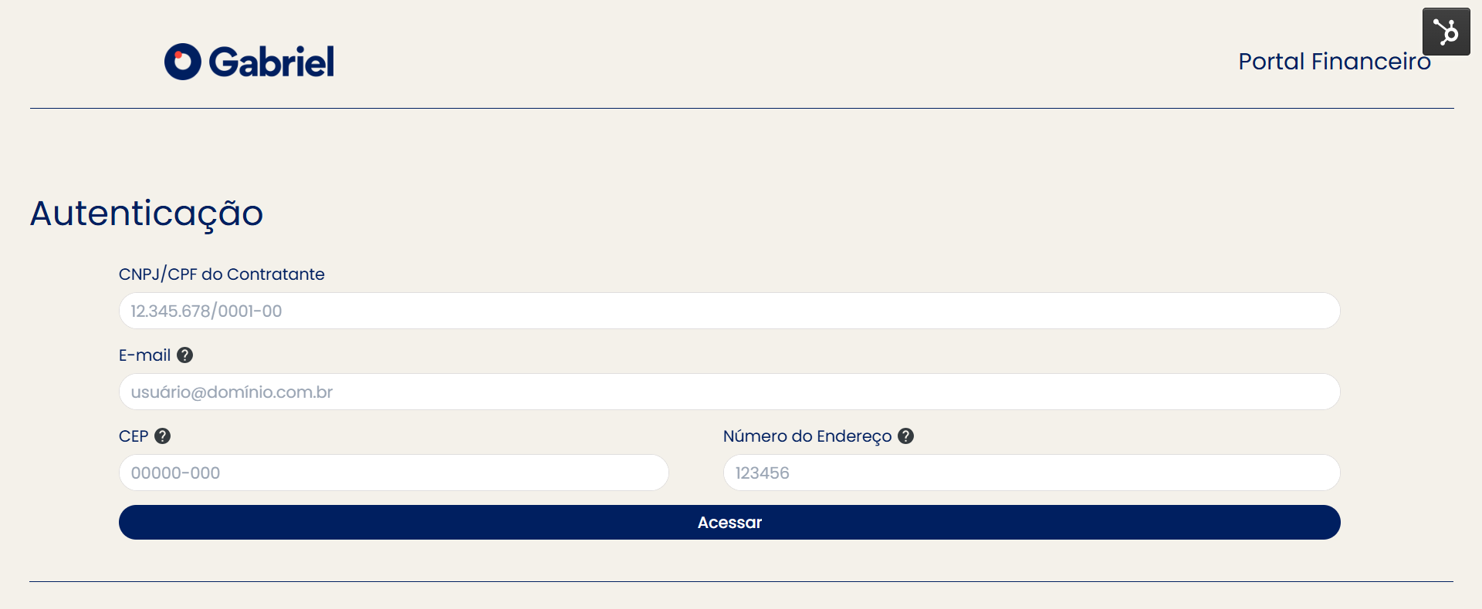Viewport: 1482px width, 609px height.
Task: Focus the CNPJ/CPF do Contratante field
Action: (729, 311)
